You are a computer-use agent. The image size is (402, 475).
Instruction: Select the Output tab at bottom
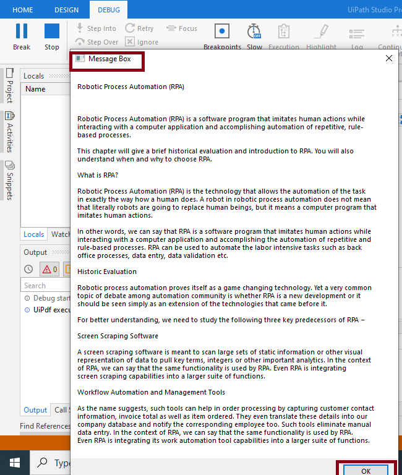tap(35, 410)
